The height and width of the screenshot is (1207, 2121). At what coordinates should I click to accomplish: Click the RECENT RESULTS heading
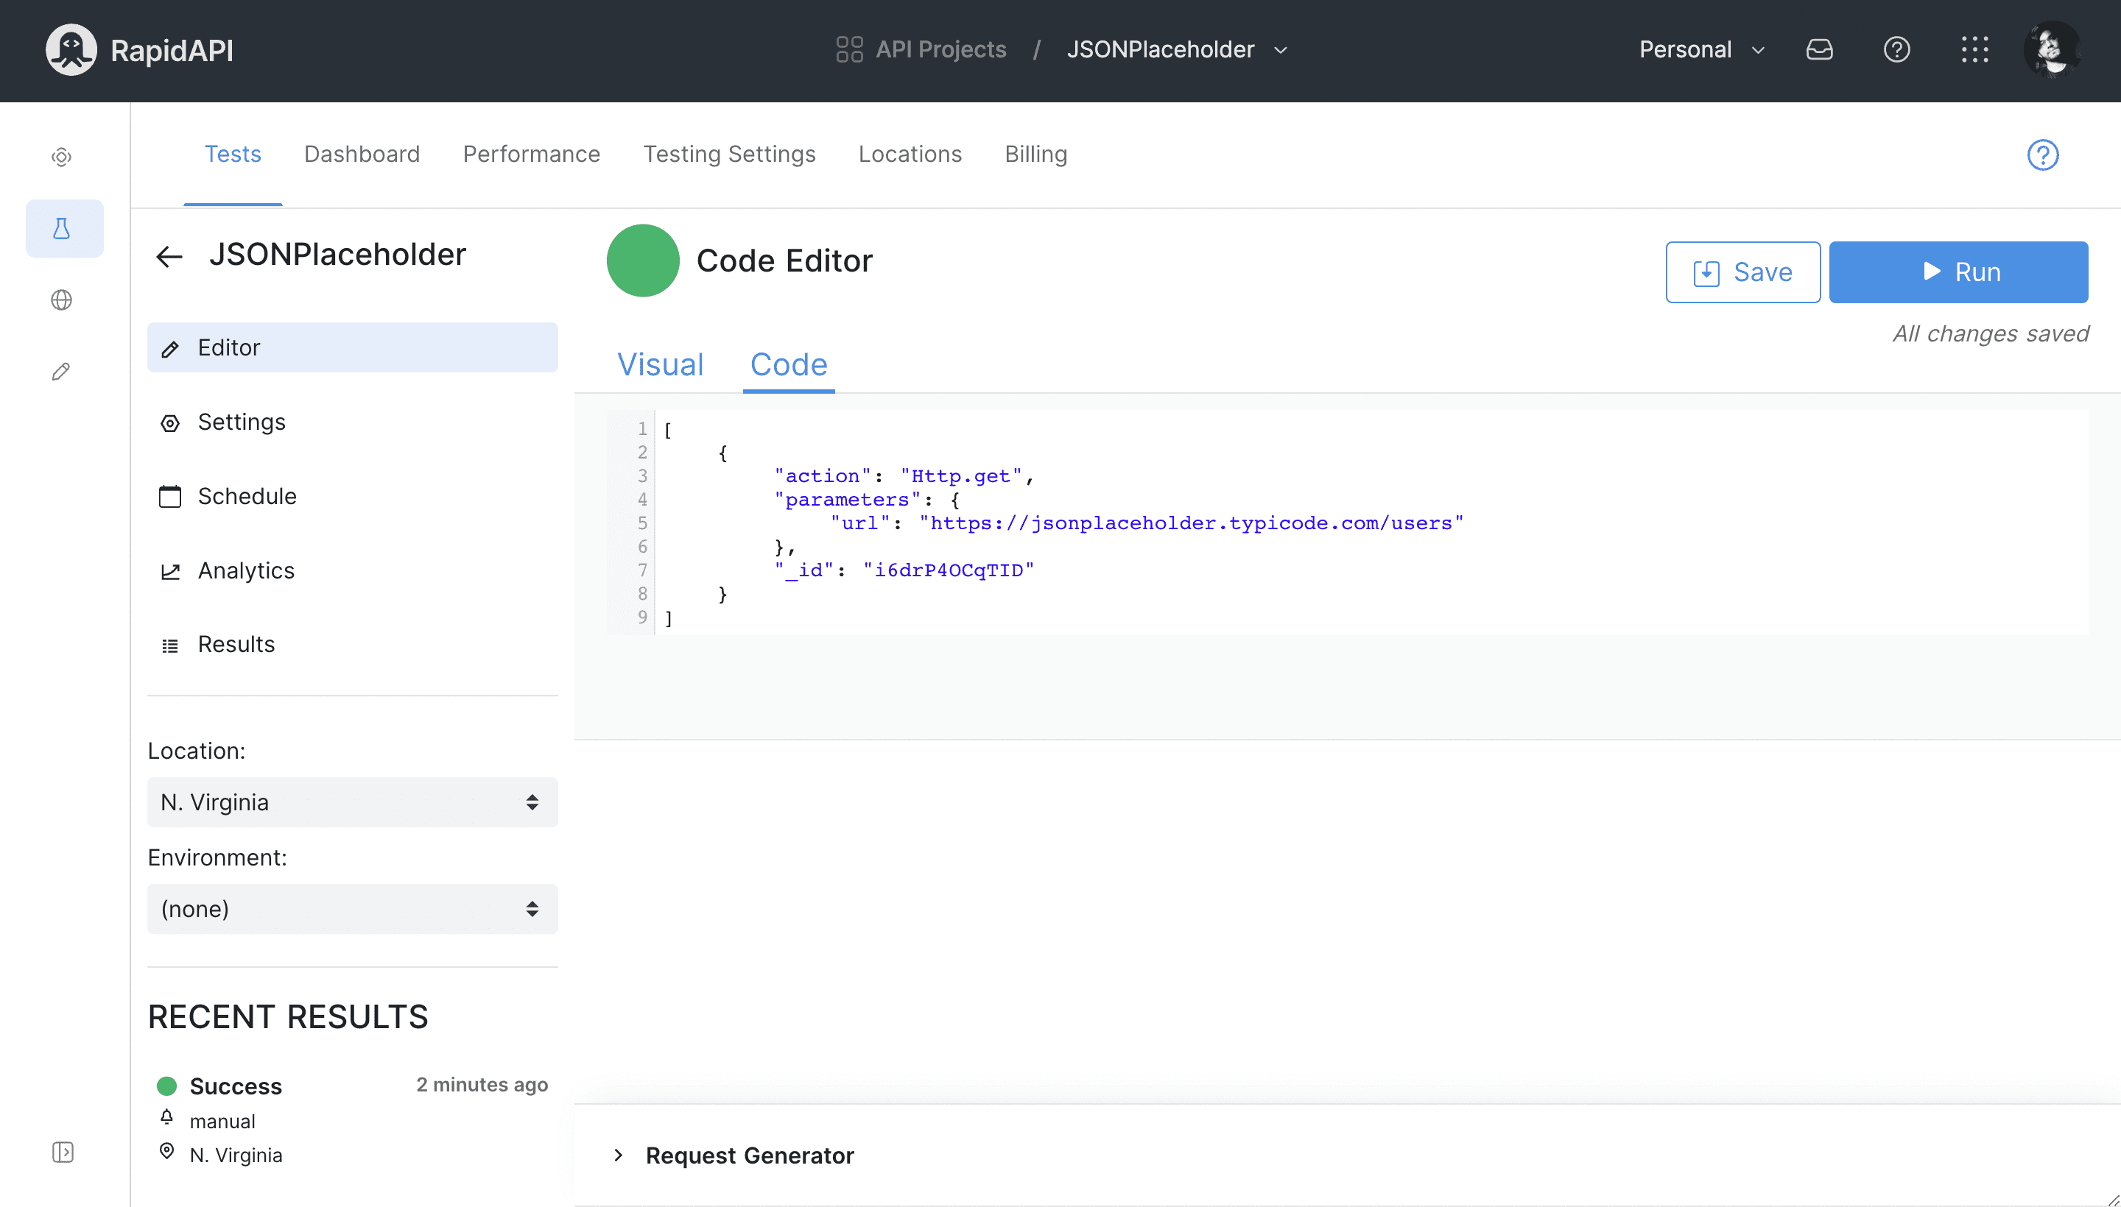coord(288,1017)
